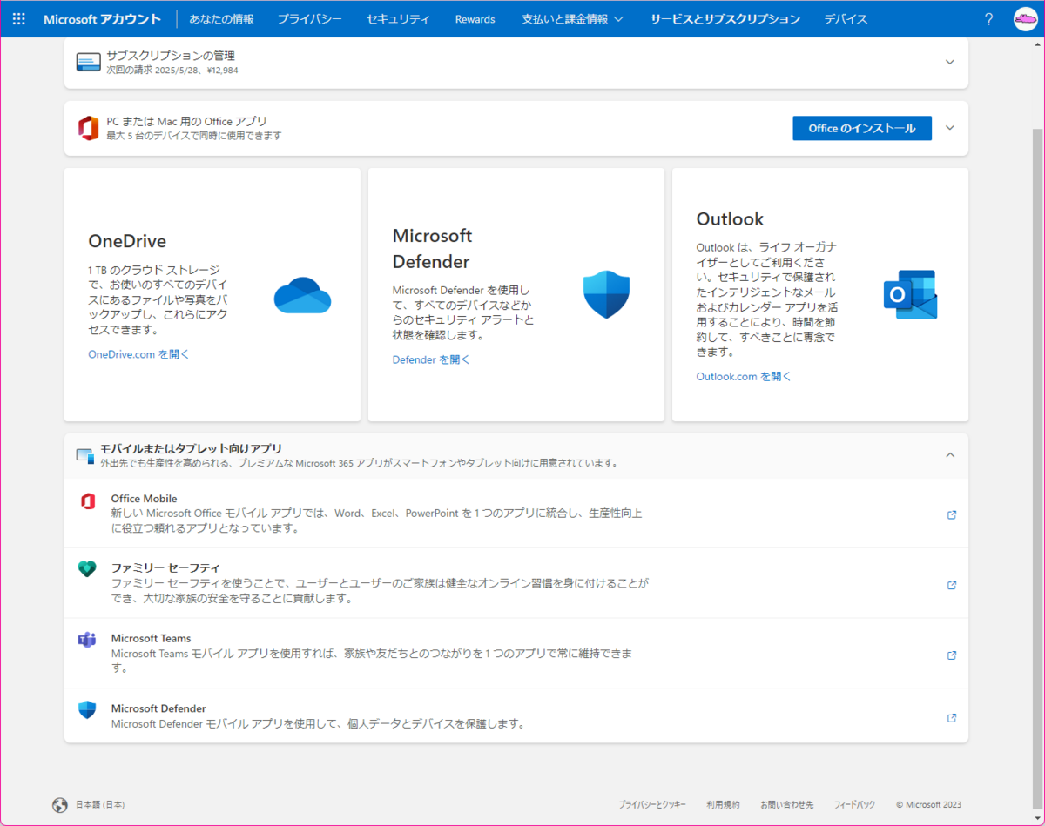
Task: Open 利用規約 footer link
Action: 723,805
